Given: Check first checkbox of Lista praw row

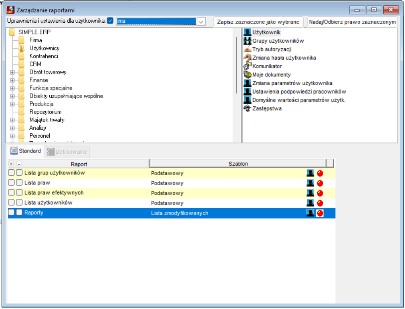Looking at the screenshot, I should 11,182.
